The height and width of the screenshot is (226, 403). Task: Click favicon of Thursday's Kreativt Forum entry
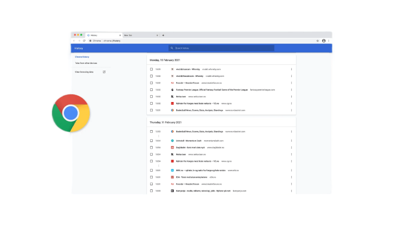coord(172,184)
